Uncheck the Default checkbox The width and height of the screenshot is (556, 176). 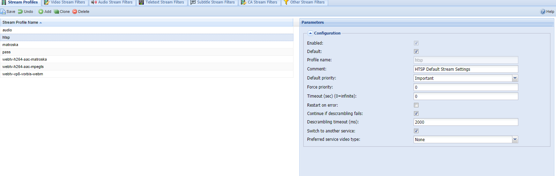coord(416,52)
